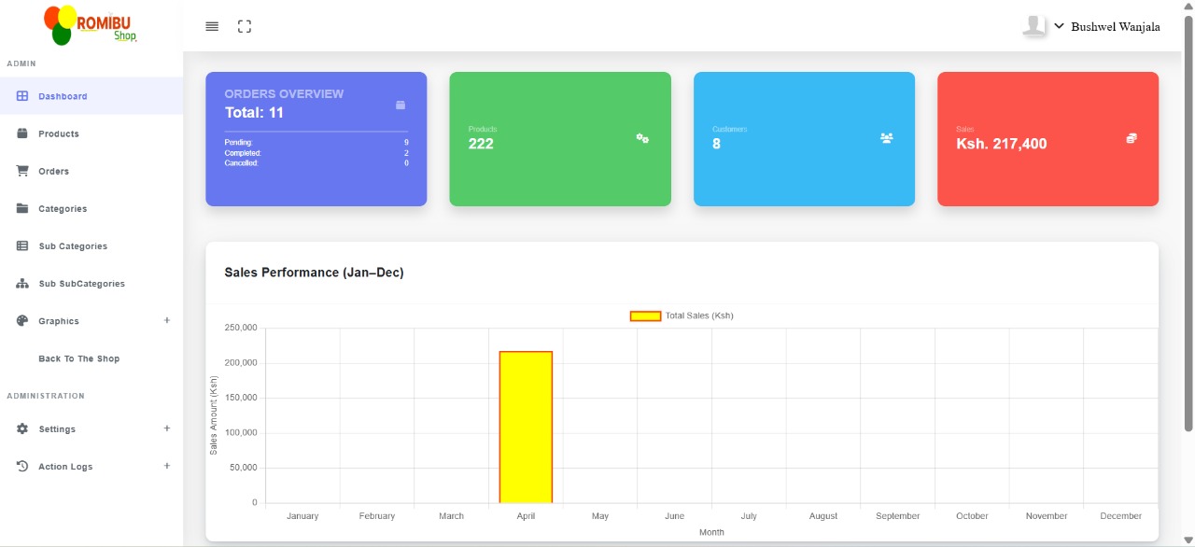The image size is (1195, 547).
Task: Click the red Sales total card
Action: [x=1047, y=139]
